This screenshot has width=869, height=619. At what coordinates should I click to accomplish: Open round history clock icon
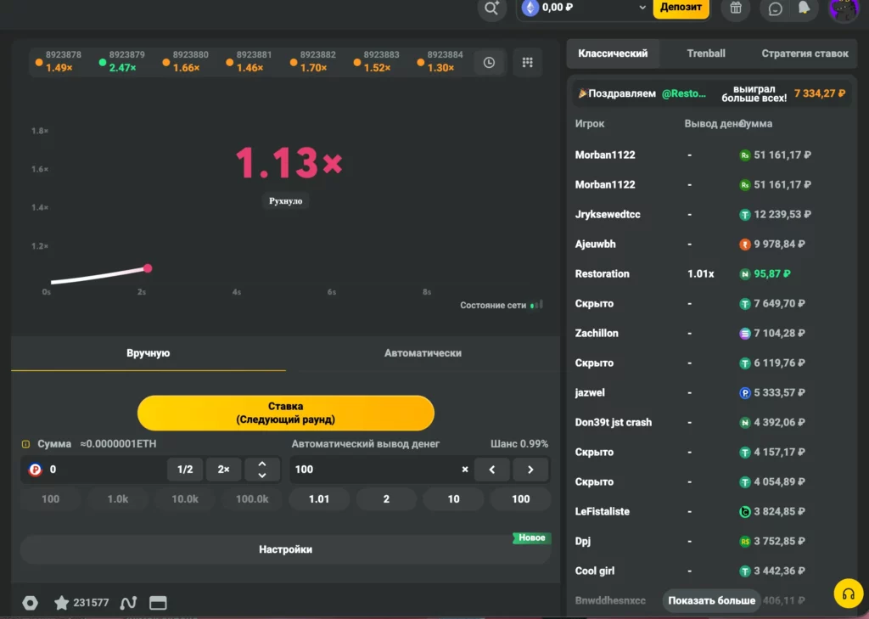point(489,63)
